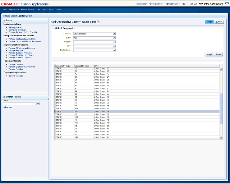
Task: Select the row with code DC
Action: [x=137, y=71]
